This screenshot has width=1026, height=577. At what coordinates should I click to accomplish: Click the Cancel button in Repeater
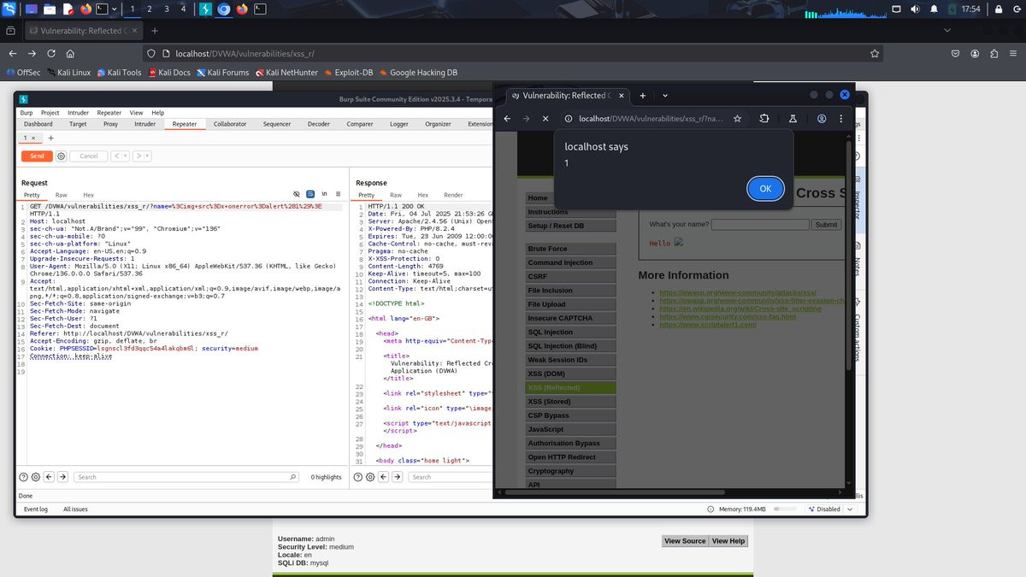pyautogui.click(x=89, y=156)
